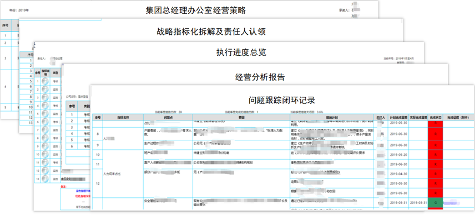The width and height of the screenshot is (475, 215).
Task: Click the 公司名称 label in 经营分析报告
Action: 77,97
